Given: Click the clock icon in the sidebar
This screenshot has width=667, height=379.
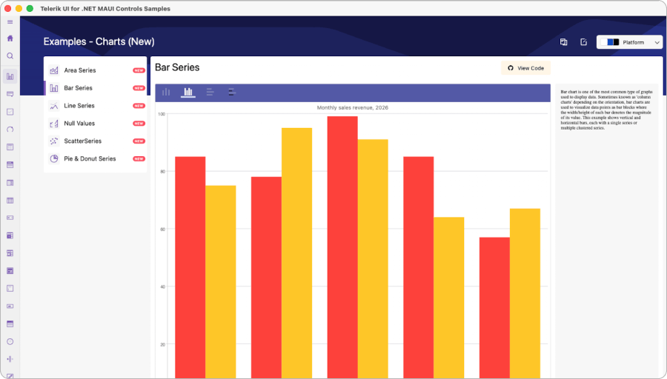Looking at the screenshot, I should pos(10,341).
